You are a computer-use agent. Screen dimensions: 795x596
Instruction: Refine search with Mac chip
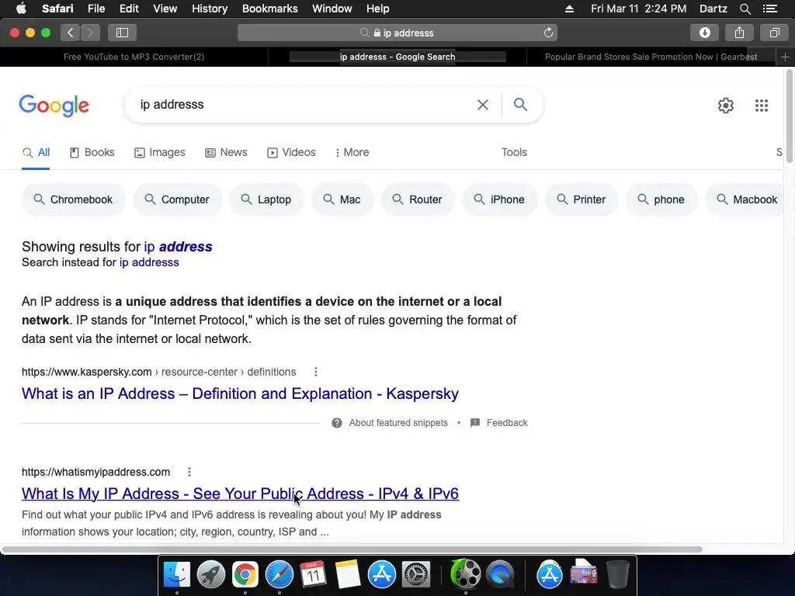click(342, 199)
